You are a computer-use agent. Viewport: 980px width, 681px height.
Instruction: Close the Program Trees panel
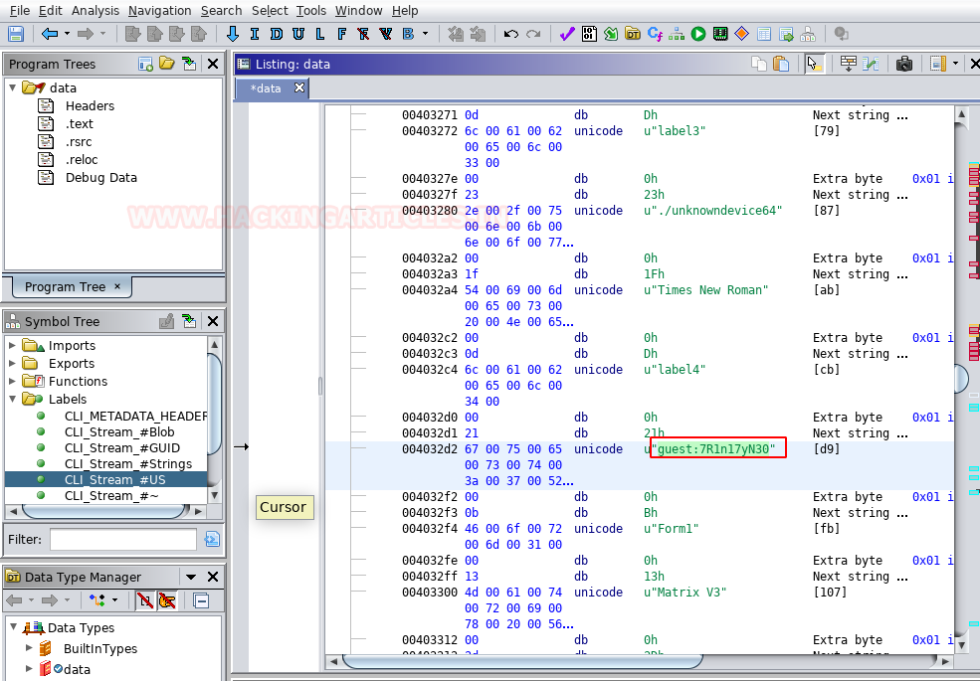coord(213,64)
